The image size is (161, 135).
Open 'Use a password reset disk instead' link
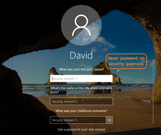(x=81, y=129)
